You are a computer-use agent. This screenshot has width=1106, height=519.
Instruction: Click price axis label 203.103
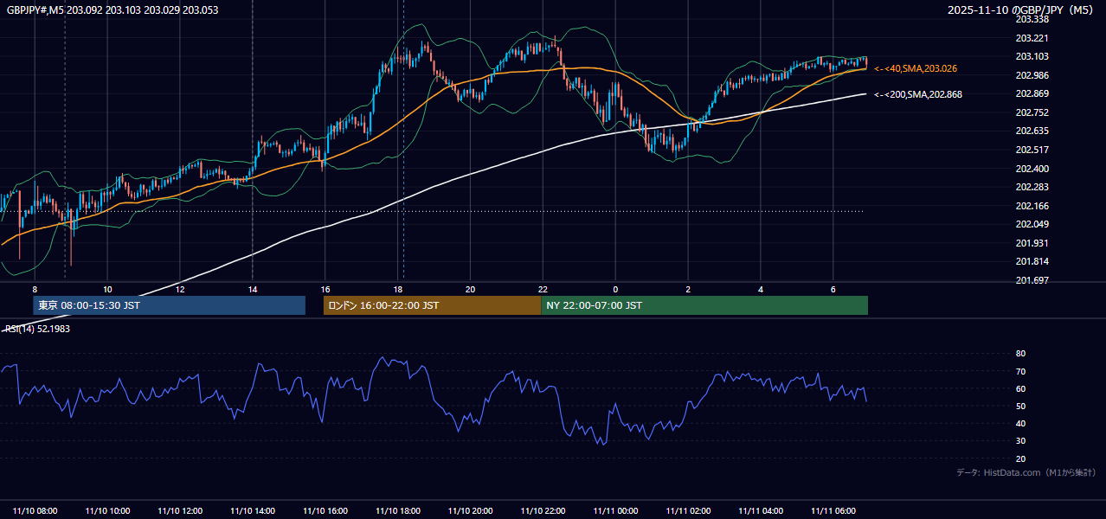pos(1032,56)
